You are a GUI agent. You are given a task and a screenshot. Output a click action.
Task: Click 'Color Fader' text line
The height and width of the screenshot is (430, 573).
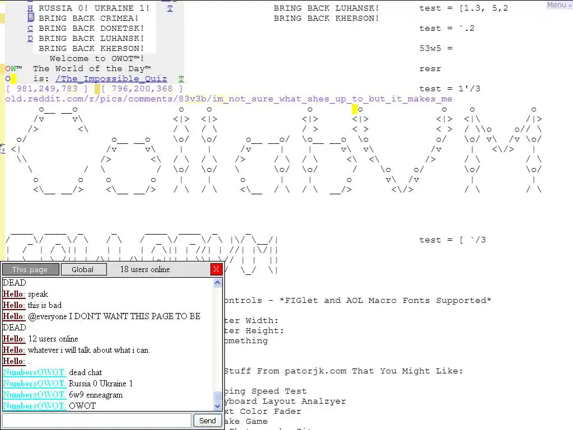pyautogui.click(x=271, y=412)
